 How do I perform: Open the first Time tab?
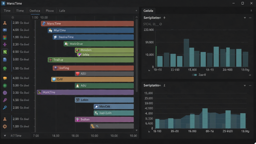pos(7,11)
